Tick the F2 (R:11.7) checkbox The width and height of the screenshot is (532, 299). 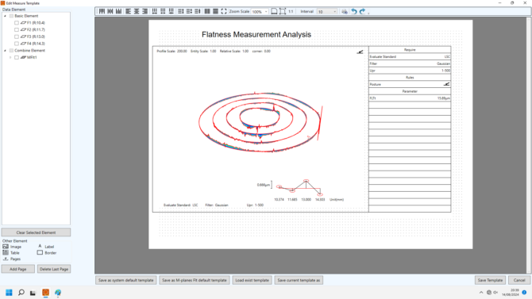(17, 30)
